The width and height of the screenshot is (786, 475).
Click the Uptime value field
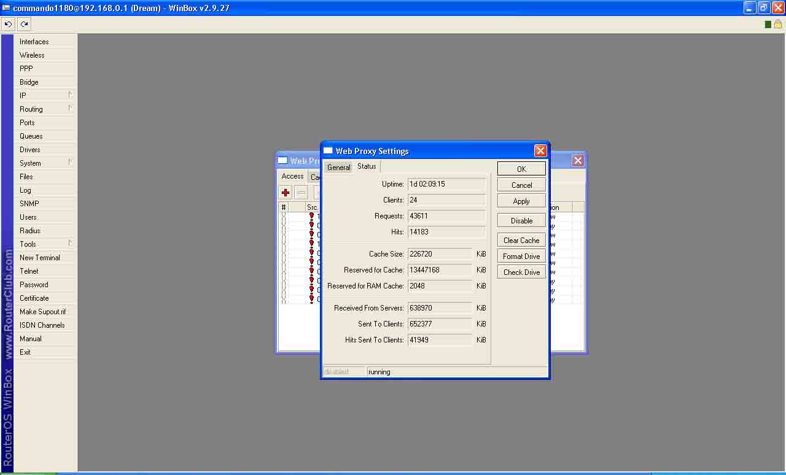coord(446,184)
